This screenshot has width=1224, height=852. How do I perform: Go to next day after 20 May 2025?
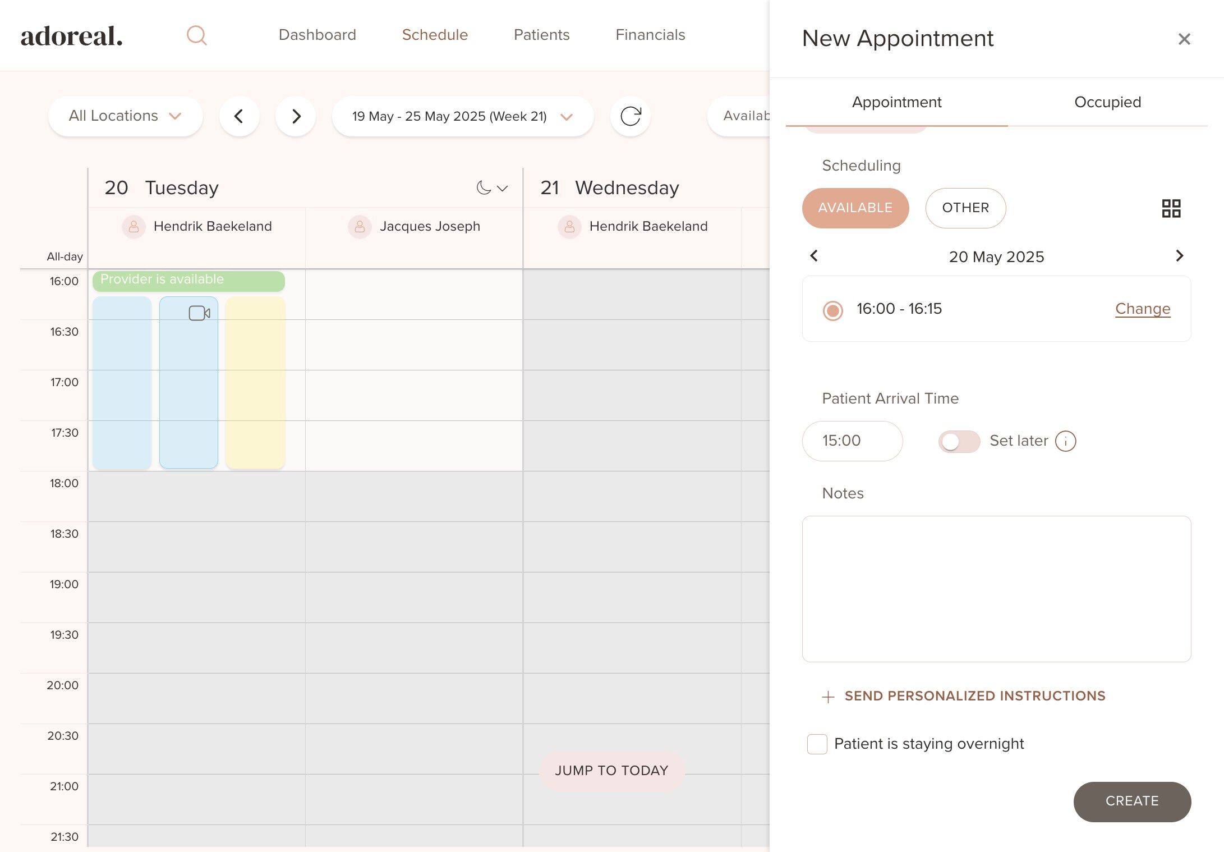[1179, 256]
